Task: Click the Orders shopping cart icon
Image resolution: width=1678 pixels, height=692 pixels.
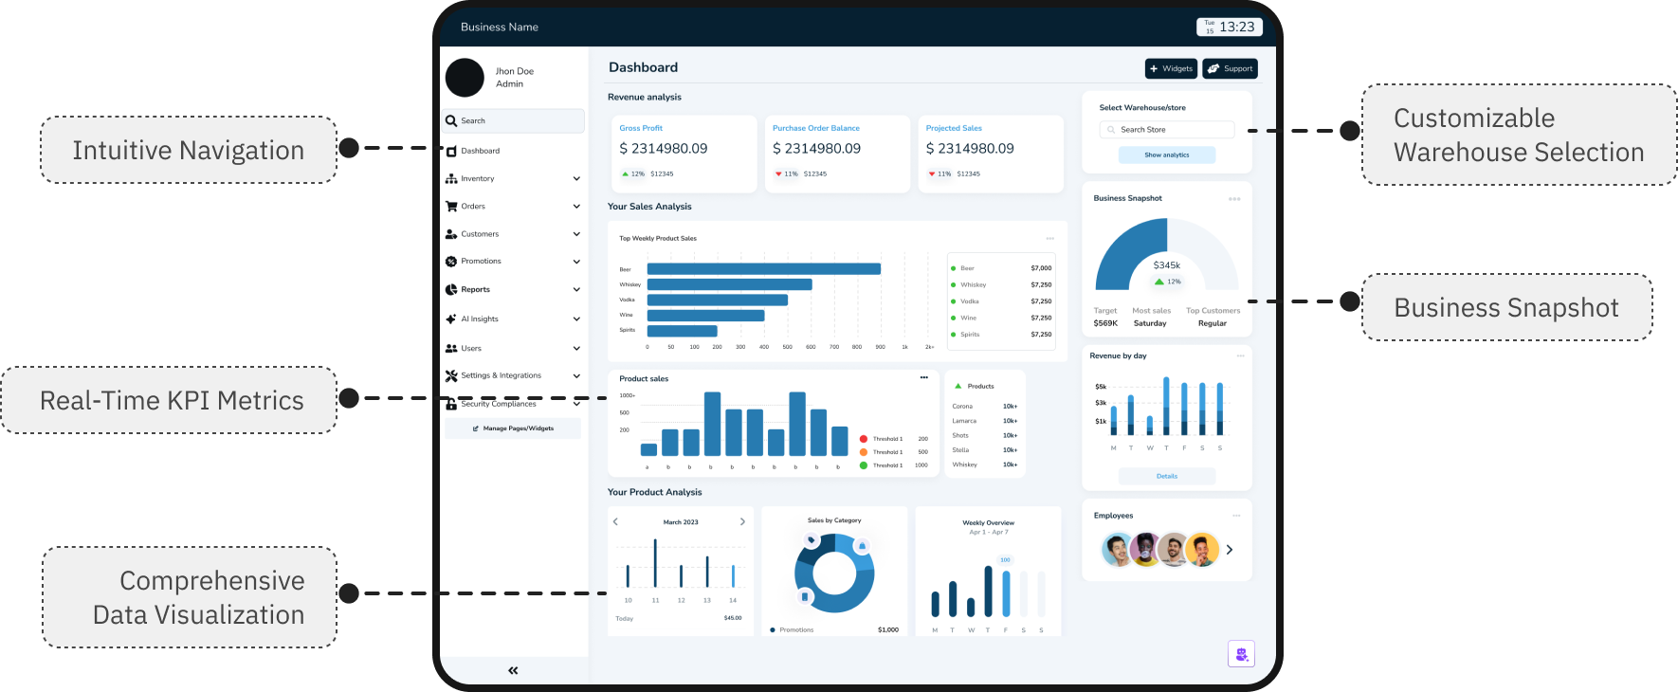Action: coord(451,207)
